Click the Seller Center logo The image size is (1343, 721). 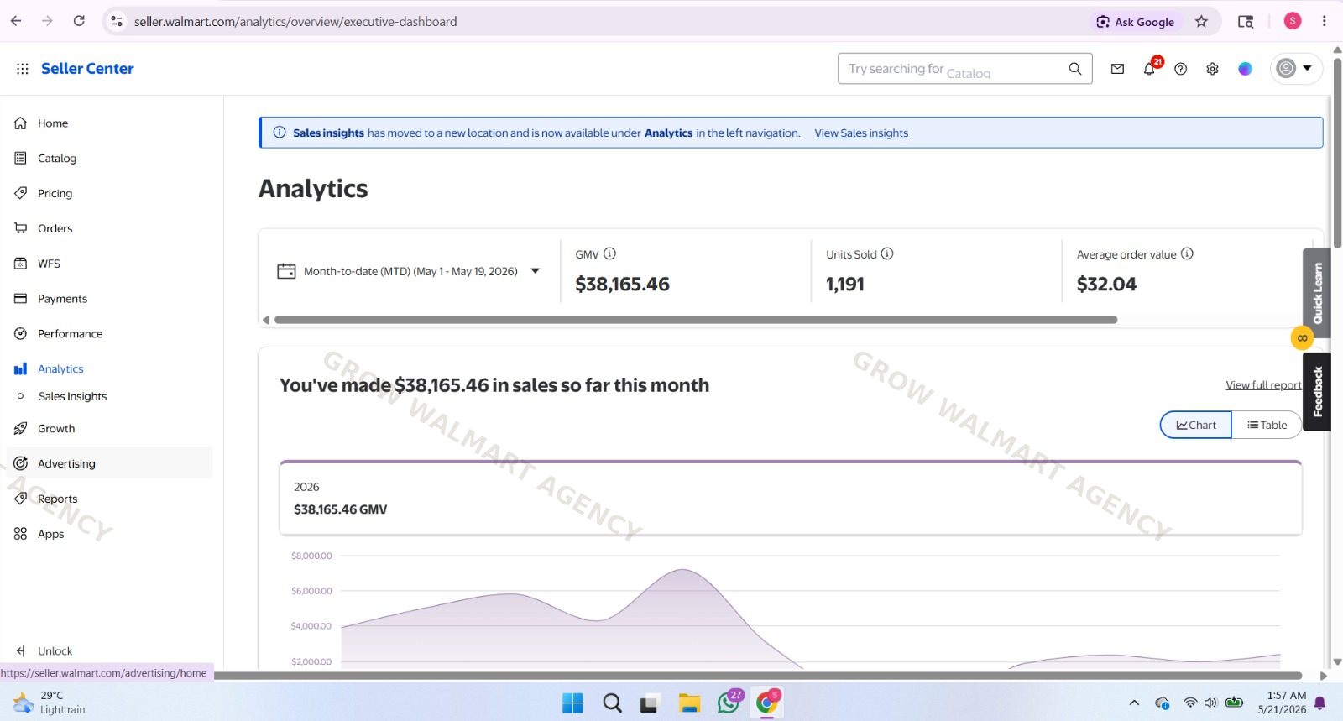pos(87,69)
